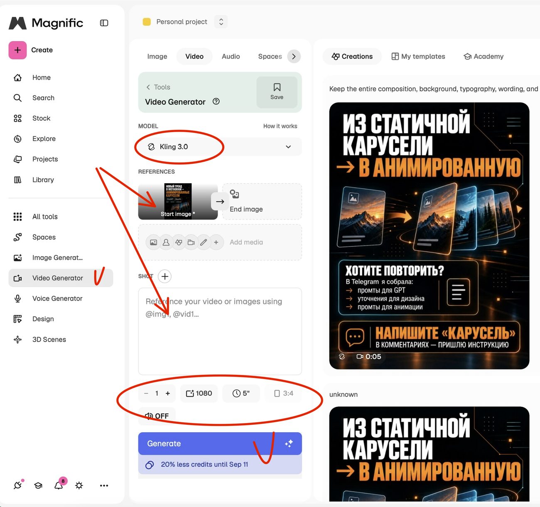The image size is (540, 507).
Task: Click the Magnific logo
Action: point(46,23)
